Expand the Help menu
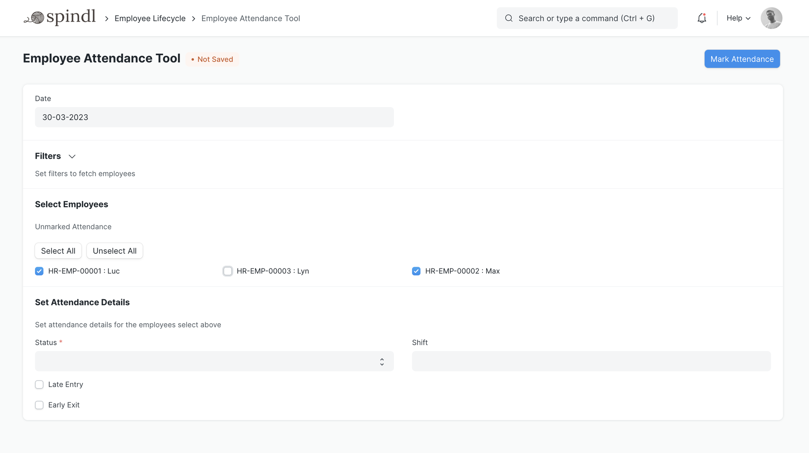Image resolution: width=809 pixels, height=453 pixels. pos(738,18)
